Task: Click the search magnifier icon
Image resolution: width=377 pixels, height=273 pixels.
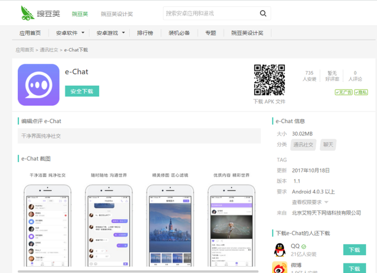Action: point(263,14)
